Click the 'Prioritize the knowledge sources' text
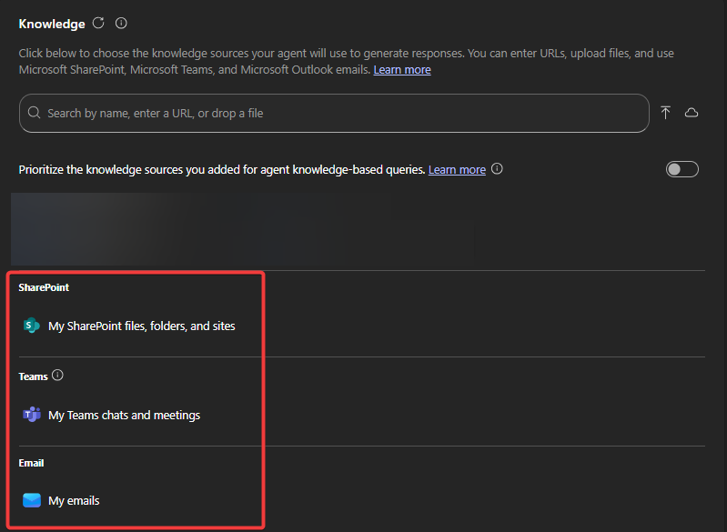The height and width of the screenshot is (532, 727). tap(222, 170)
